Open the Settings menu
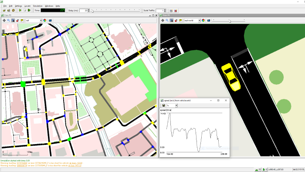 click(18, 6)
